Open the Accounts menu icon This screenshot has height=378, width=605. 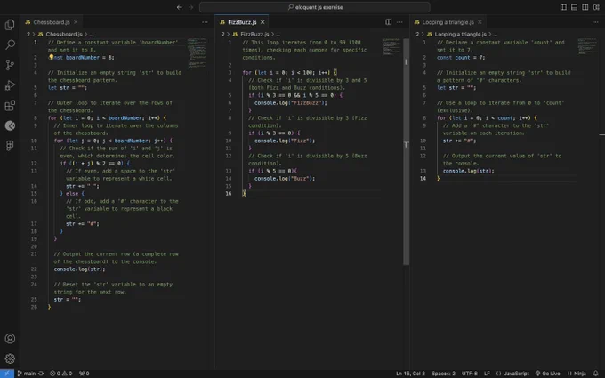10,338
